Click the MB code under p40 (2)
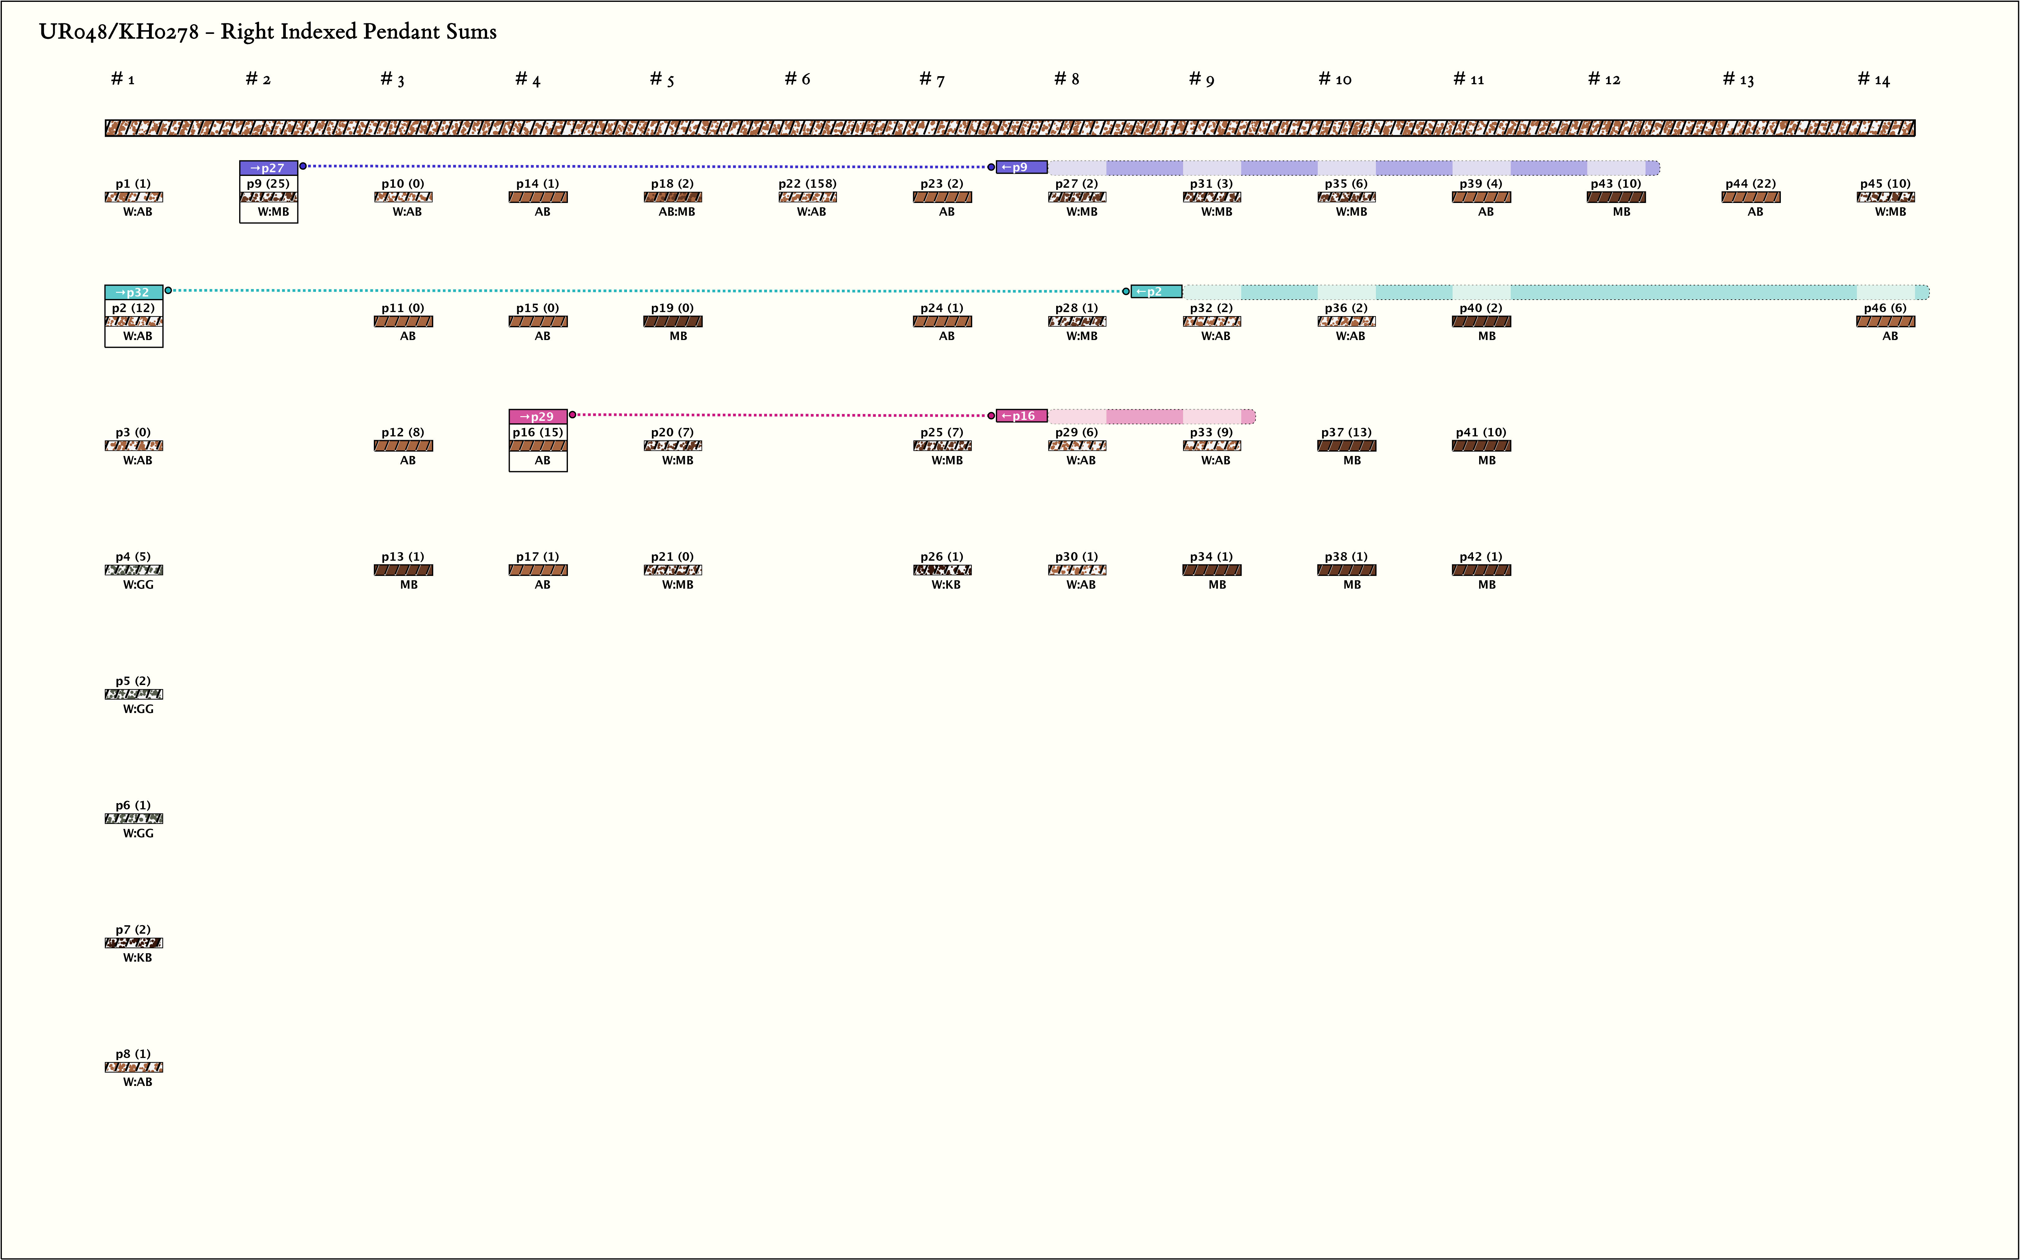This screenshot has height=1260, width=2020. [x=1487, y=336]
